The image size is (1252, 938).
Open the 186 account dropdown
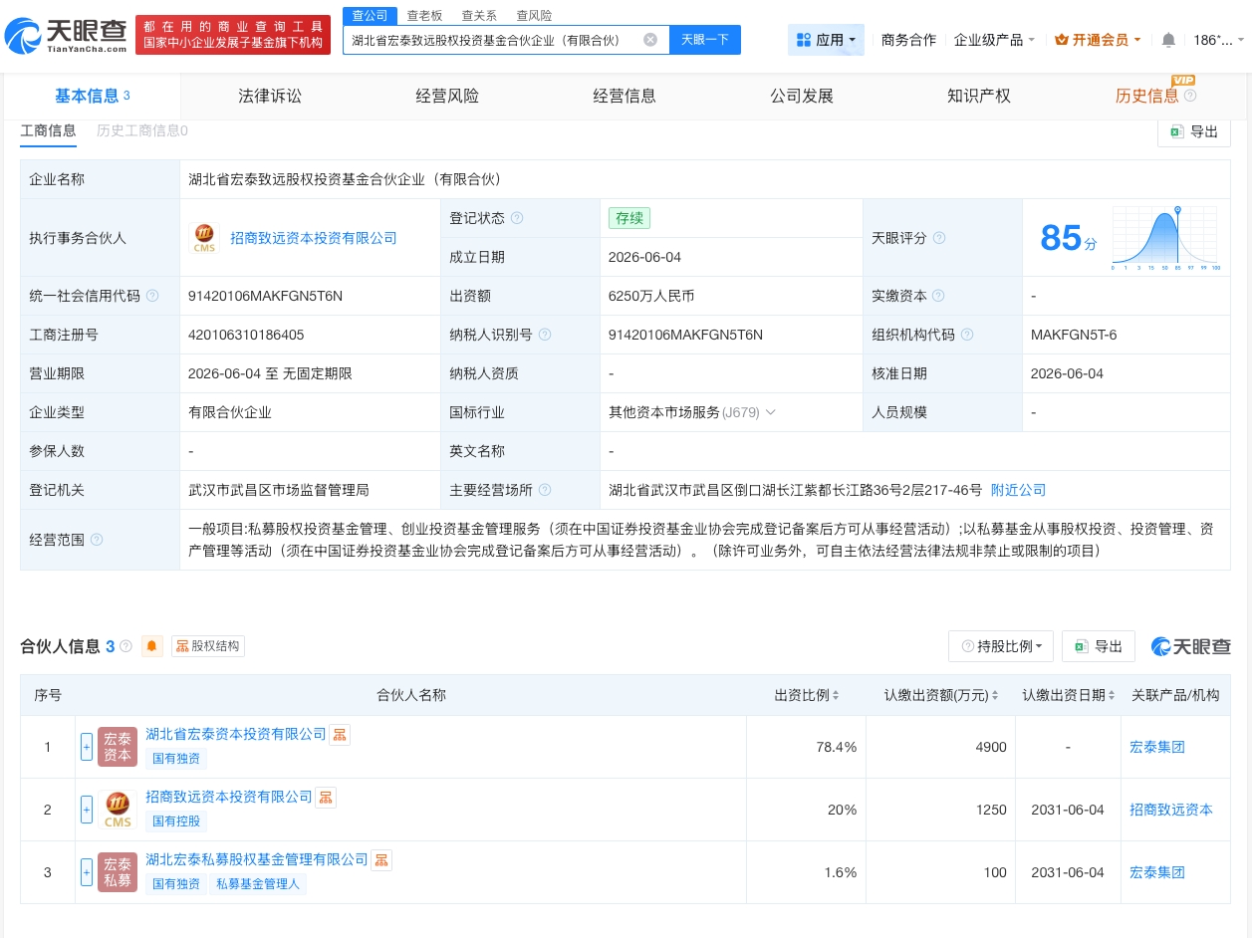(1218, 40)
